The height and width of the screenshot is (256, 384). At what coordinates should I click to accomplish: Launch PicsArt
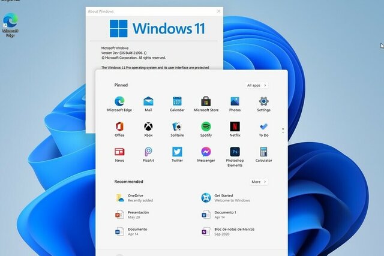pyautogui.click(x=148, y=155)
